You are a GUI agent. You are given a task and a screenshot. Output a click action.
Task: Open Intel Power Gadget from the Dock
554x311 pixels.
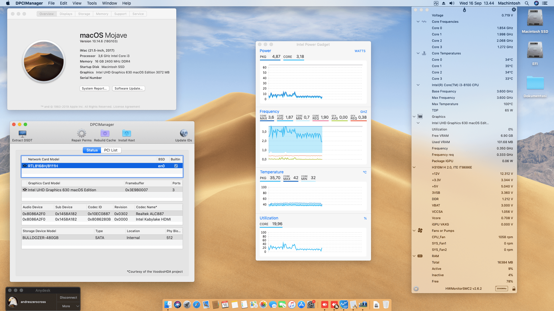(344, 304)
